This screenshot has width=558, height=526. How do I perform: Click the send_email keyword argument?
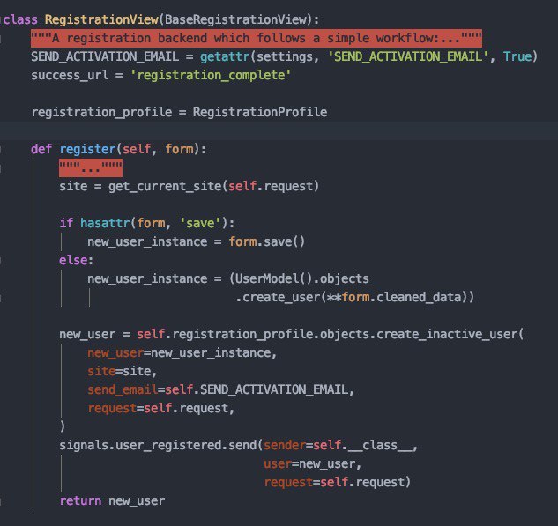point(123,389)
